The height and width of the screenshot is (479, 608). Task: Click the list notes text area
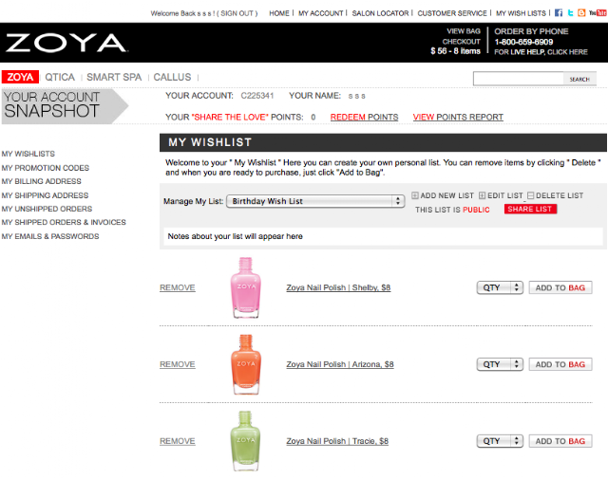383,236
